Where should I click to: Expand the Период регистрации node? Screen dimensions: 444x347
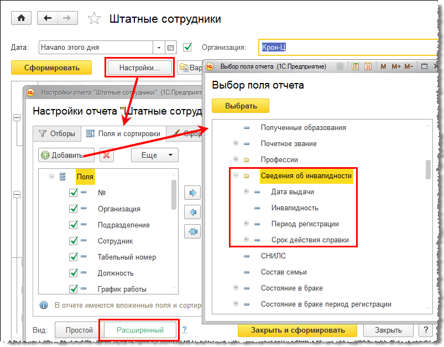coord(247,224)
